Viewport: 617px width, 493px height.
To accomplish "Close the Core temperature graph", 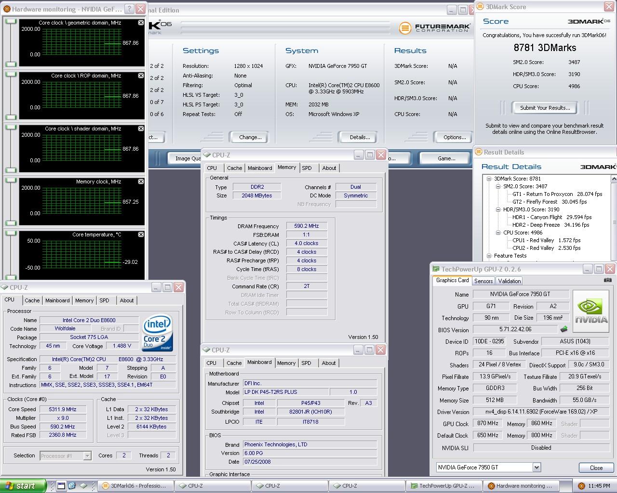I will 141,234.
